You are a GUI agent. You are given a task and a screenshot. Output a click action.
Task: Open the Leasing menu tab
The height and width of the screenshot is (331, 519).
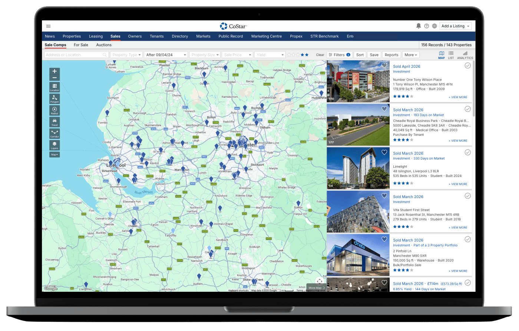click(x=96, y=36)
